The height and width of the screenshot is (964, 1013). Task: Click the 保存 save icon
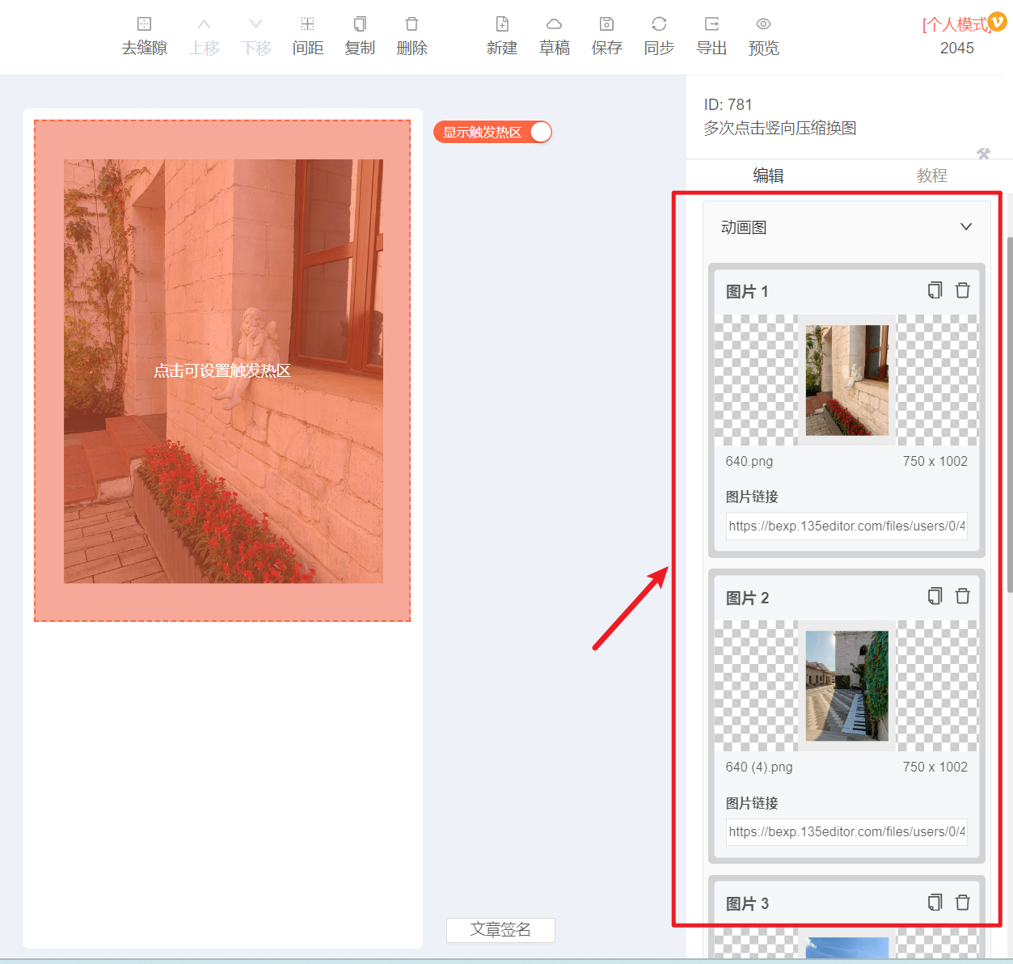point(606,24)
